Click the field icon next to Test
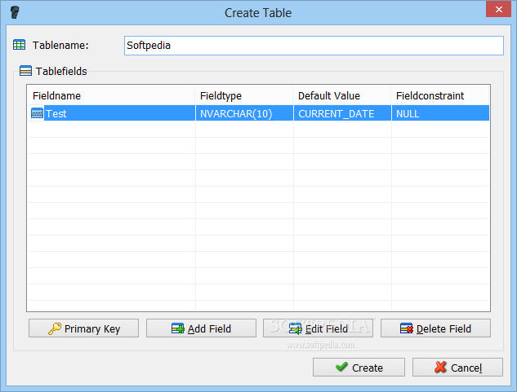The width and height of the screenshot is (517, 392). (37, 113)
